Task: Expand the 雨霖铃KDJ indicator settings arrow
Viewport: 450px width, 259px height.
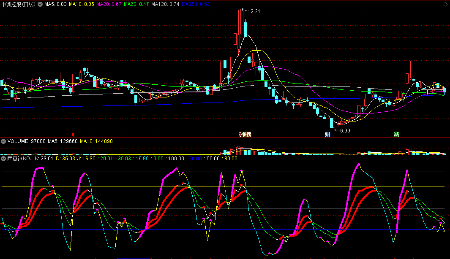Action: pyautogui.click(x=3, y=159)
